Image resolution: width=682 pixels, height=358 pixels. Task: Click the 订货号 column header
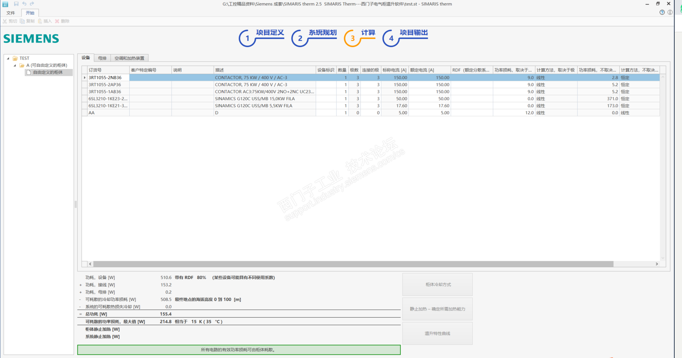point(108,70)
